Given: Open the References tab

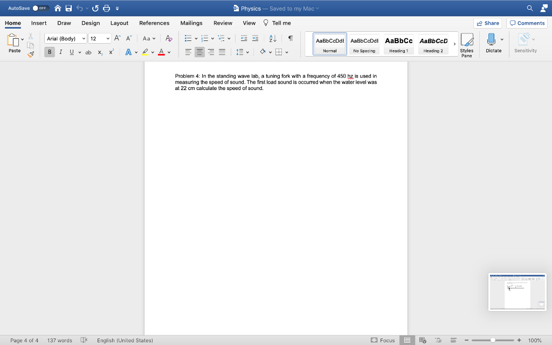Looking at the screenshot, I should point(154,23).
